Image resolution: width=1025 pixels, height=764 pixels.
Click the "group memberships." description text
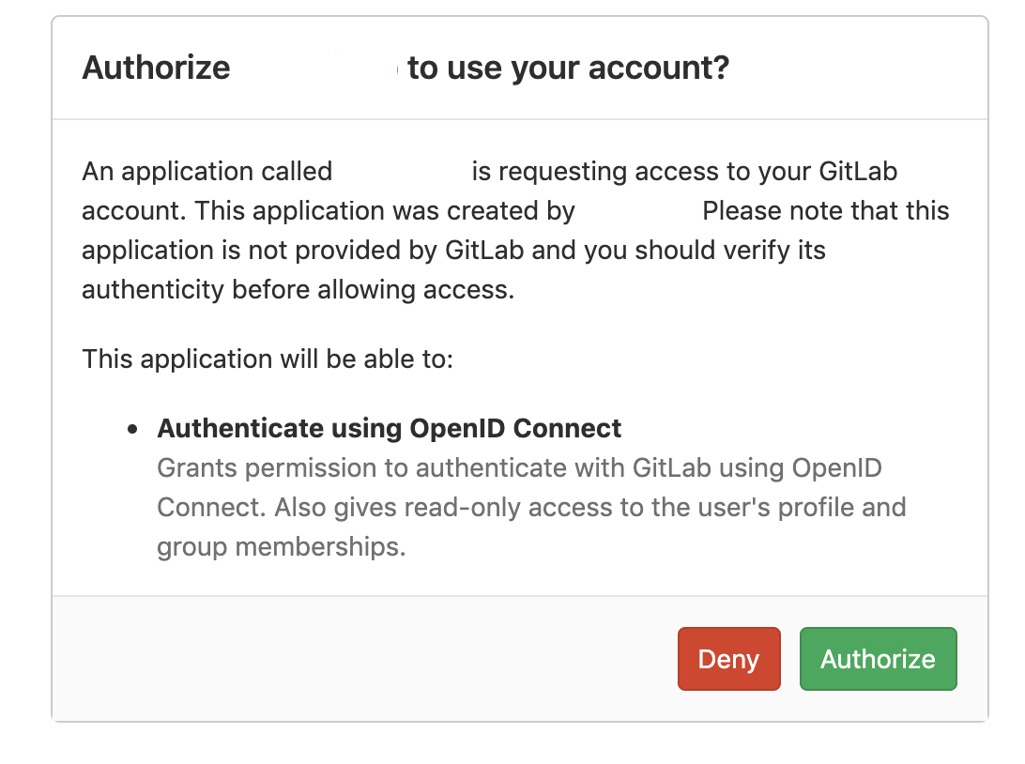pyautogui.click(x=281, y=546)
